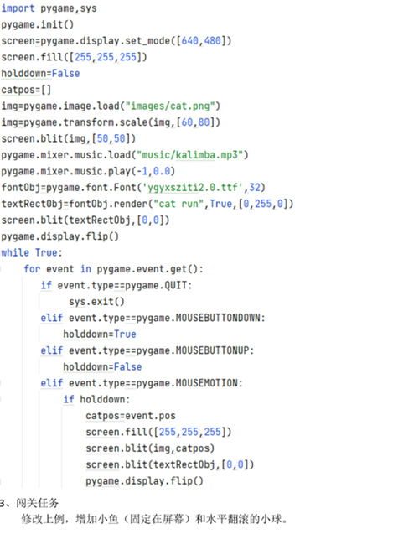
Task: Click the holddown=False line near top
Action: tap(40, 74)
